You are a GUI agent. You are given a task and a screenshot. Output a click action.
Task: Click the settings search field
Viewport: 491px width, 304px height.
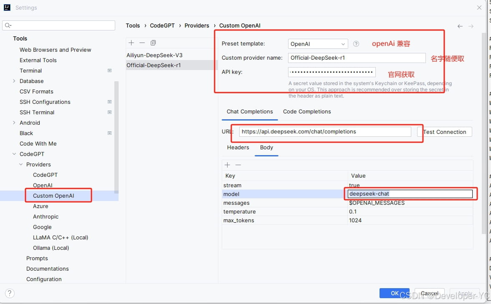pos(58,25)
